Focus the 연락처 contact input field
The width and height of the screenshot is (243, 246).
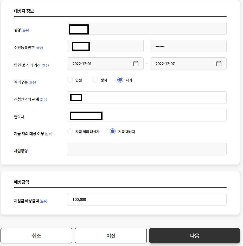(x=147, y=115)
